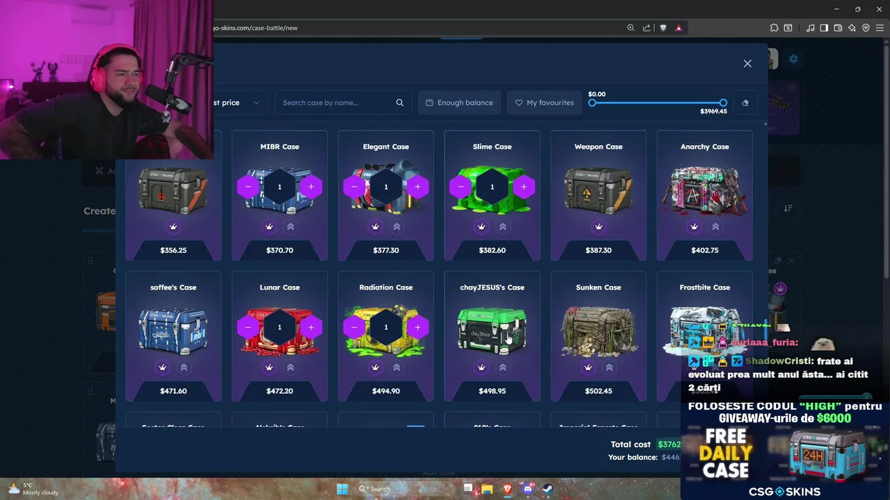Decrease MIBR Case quantity with minus
The height and width of the screenshot is (500, 890).
point(248,187)
